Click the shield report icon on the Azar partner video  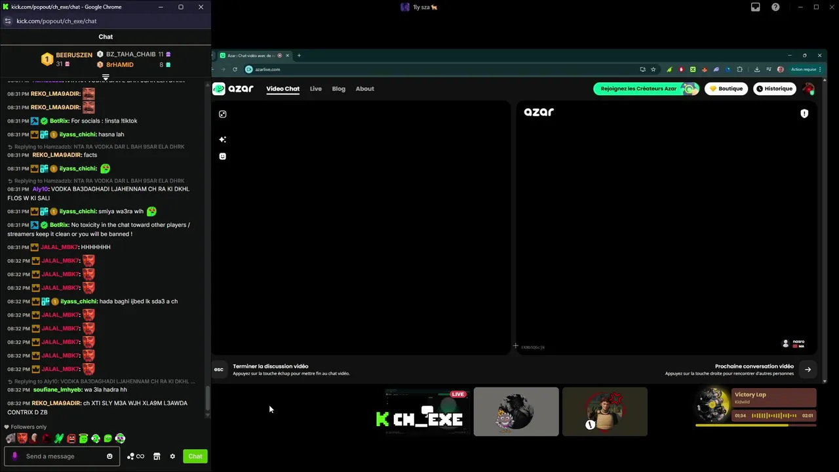(x=804, y=113)
